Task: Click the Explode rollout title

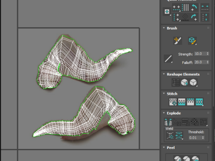Action: pyautogui.click(x=174, y=113)
